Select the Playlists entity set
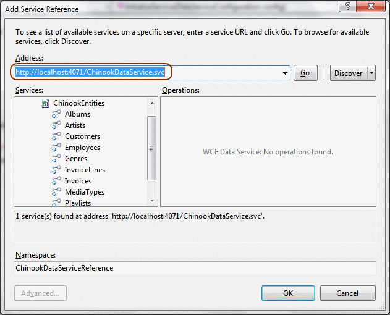This screenshot has height=315, width=390. click(78, 203)
